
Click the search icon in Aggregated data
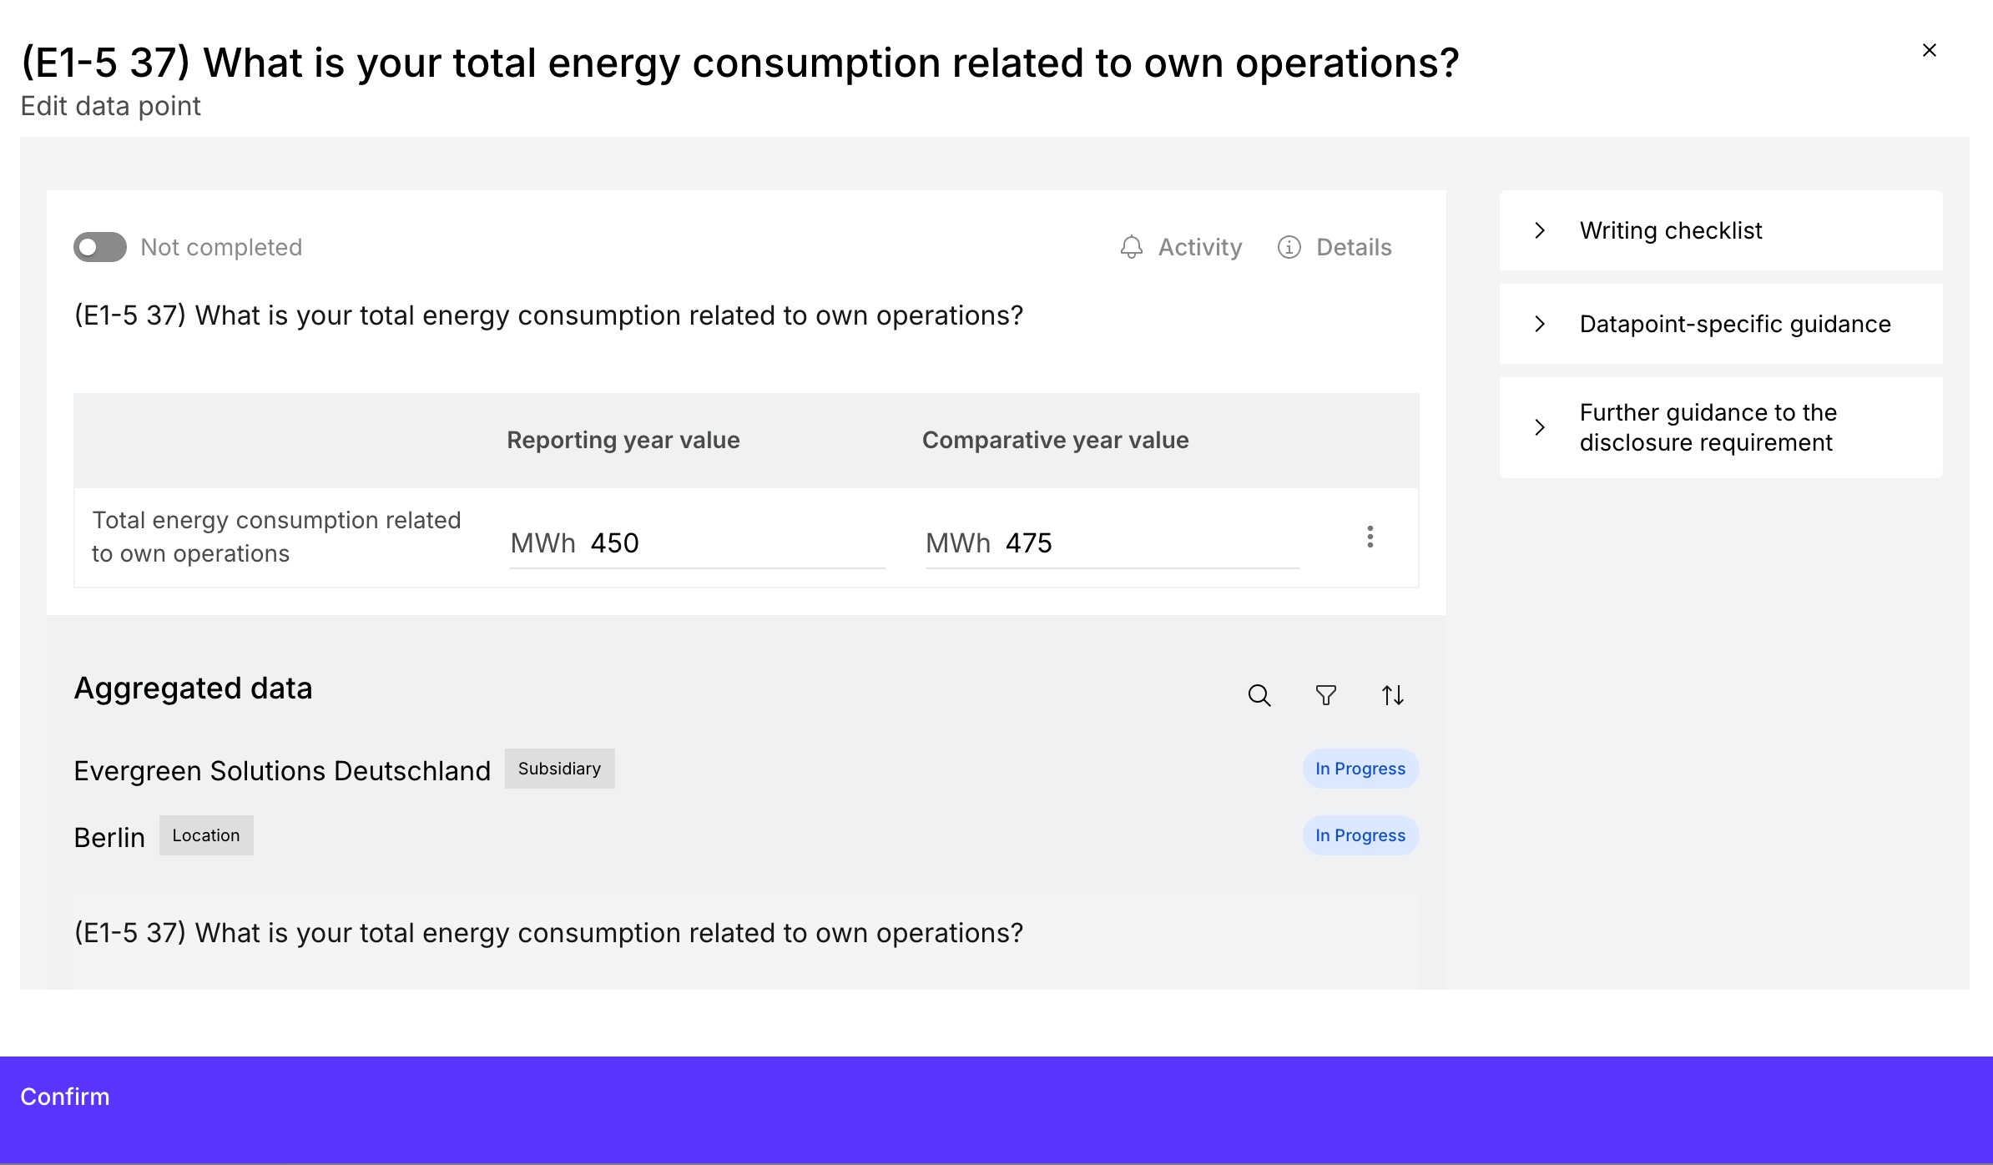click(1259, 695)
